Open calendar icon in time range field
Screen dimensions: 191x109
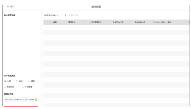(36, 100)
